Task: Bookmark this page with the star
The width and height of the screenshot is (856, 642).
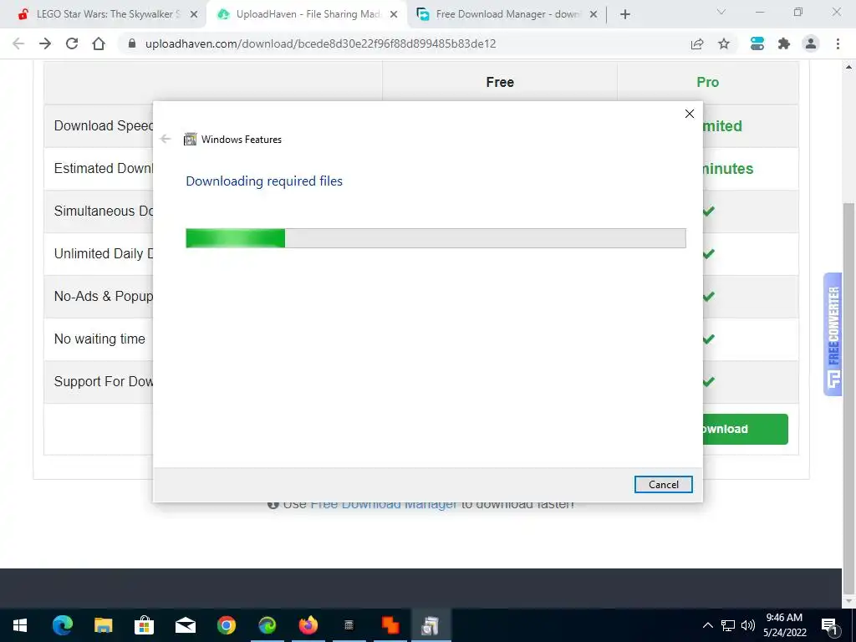Action: coord(724,43)
